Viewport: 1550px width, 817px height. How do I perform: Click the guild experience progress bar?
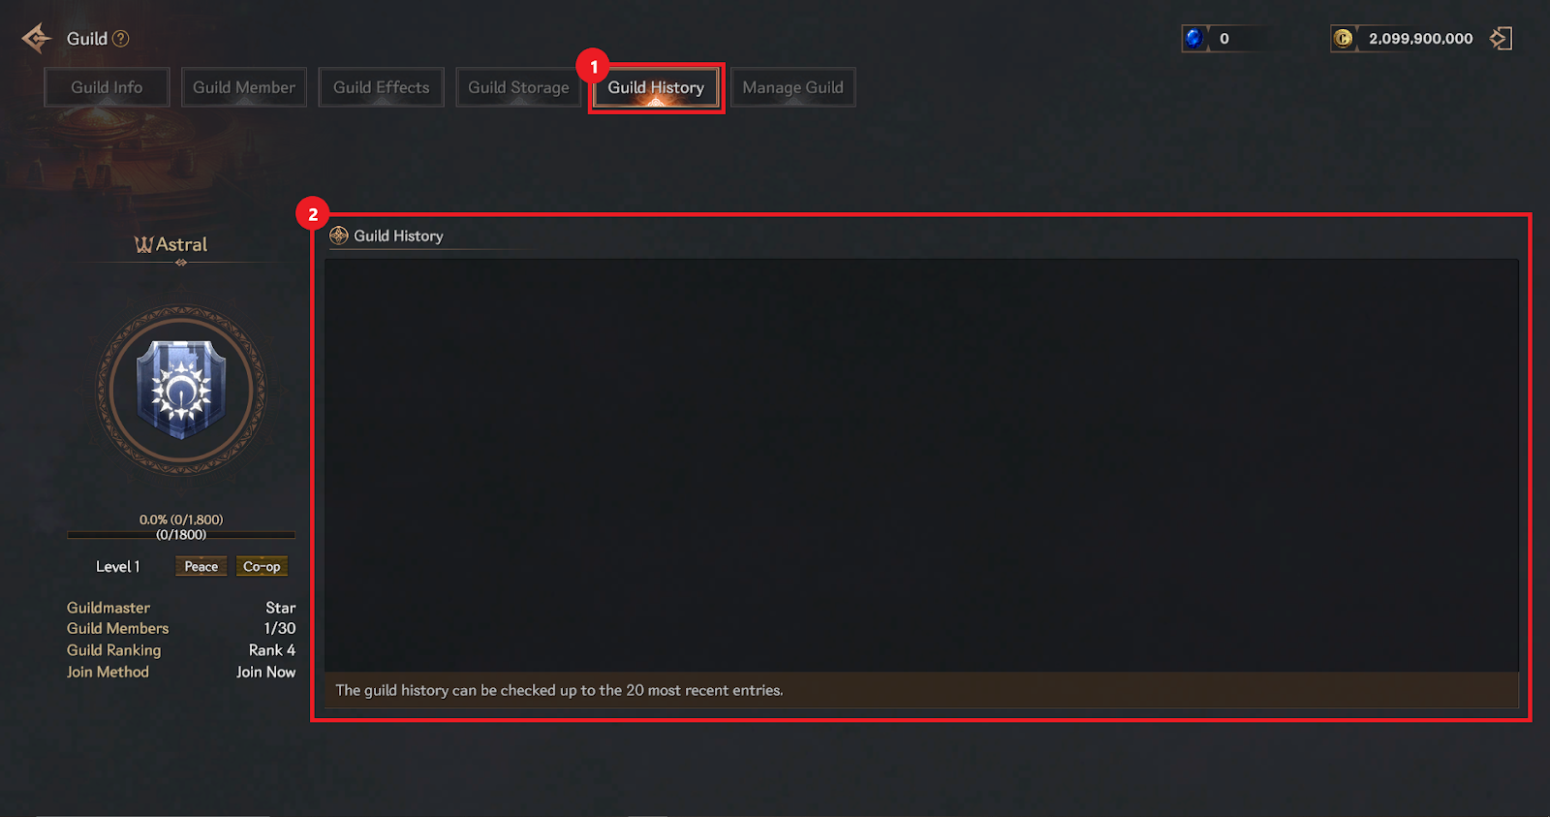181,534
